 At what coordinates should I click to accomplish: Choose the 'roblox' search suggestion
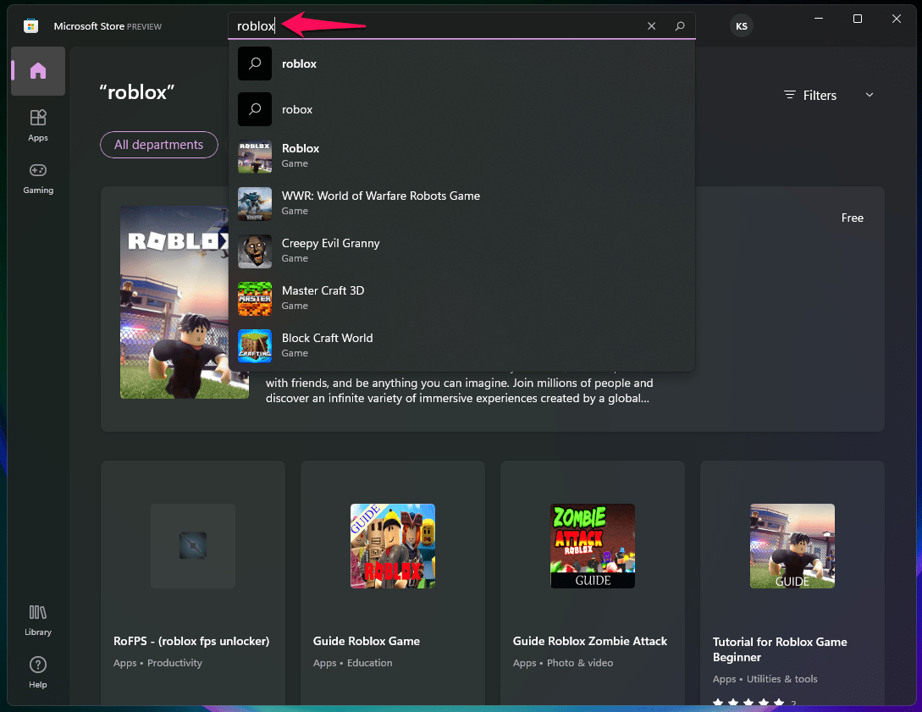[461, 63]
